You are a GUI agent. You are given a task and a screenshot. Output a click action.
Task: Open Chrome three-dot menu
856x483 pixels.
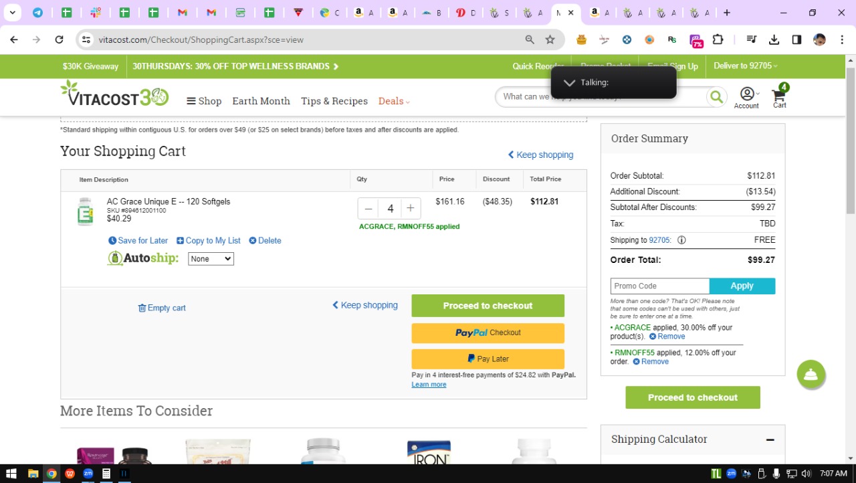[841, 39]
